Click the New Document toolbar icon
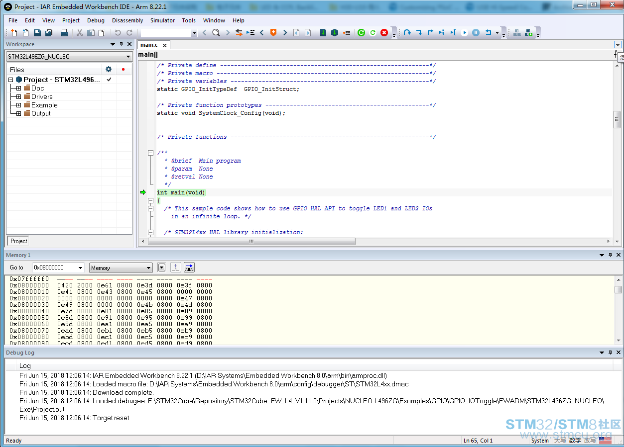624x447 pixels. (x=14, y=32)
